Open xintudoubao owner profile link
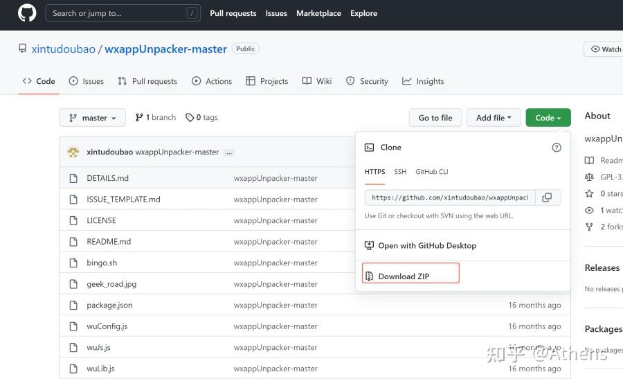 (64, 49)
